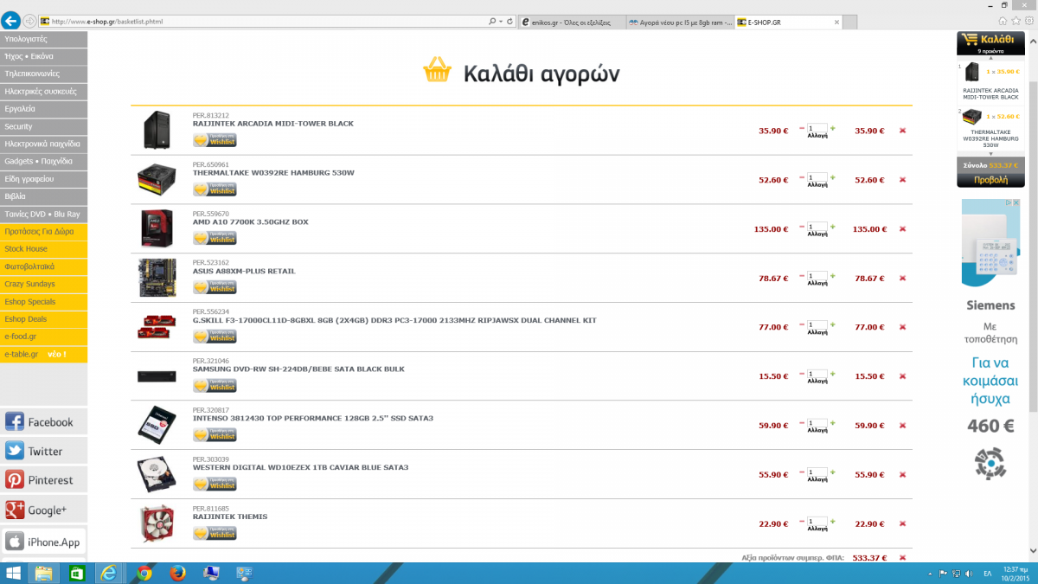Open Crazy Sundays sidebar link
Image resolution: width=1038 pixels, height=584 pixels.
pos(43,284)
